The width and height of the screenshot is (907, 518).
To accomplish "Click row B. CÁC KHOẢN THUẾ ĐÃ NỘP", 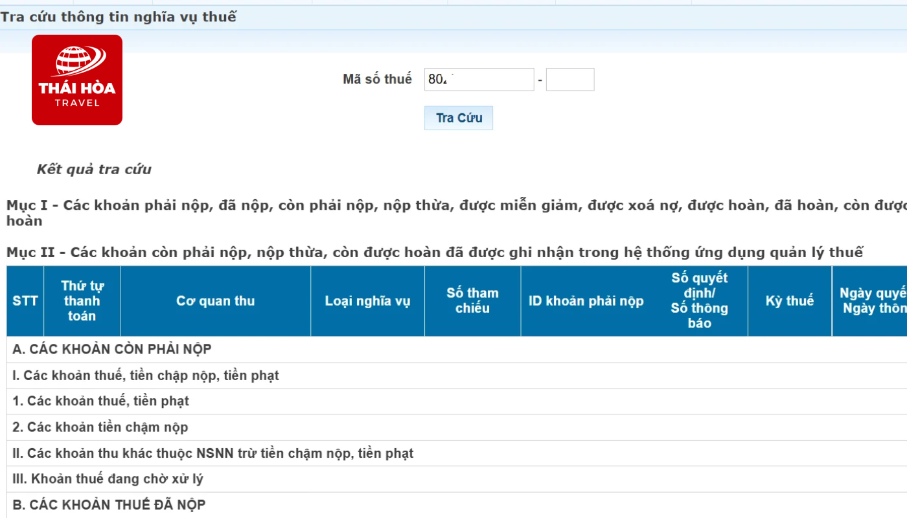I will click(457, 505).
